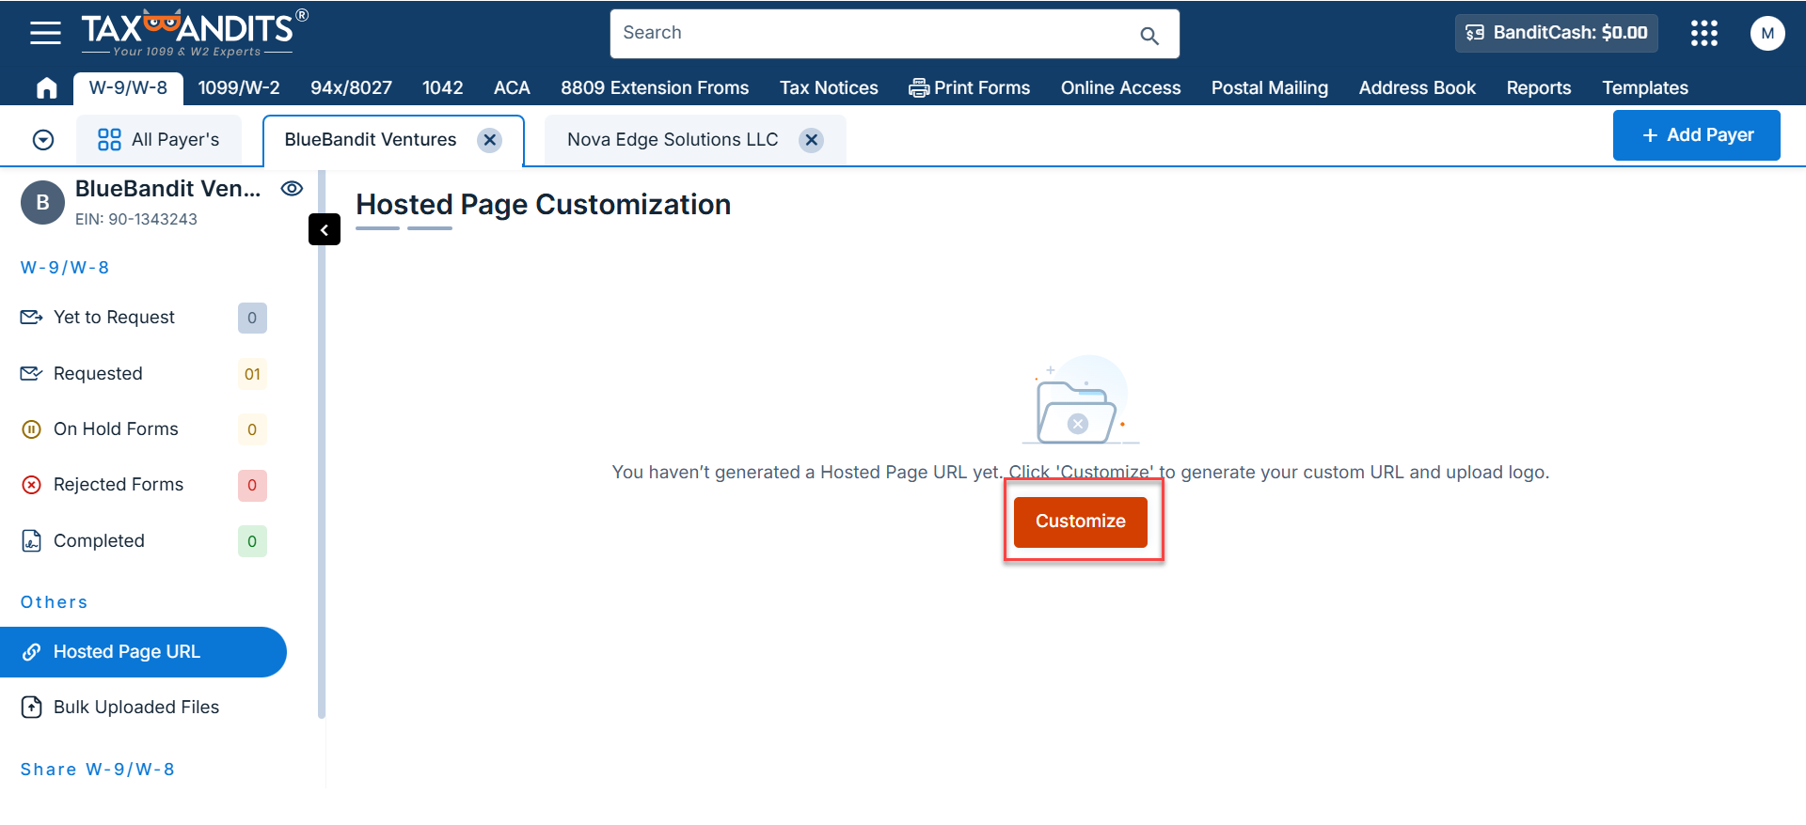Screen dimensions: 1806x825
Task: Open the apps grid icon
Action: pyautogui.click(x=1703, y=34)
